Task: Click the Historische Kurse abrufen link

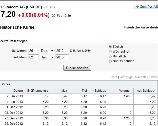Action: (x=141, y=27)
